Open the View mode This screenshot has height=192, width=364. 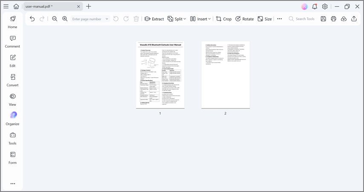[12, 100]
